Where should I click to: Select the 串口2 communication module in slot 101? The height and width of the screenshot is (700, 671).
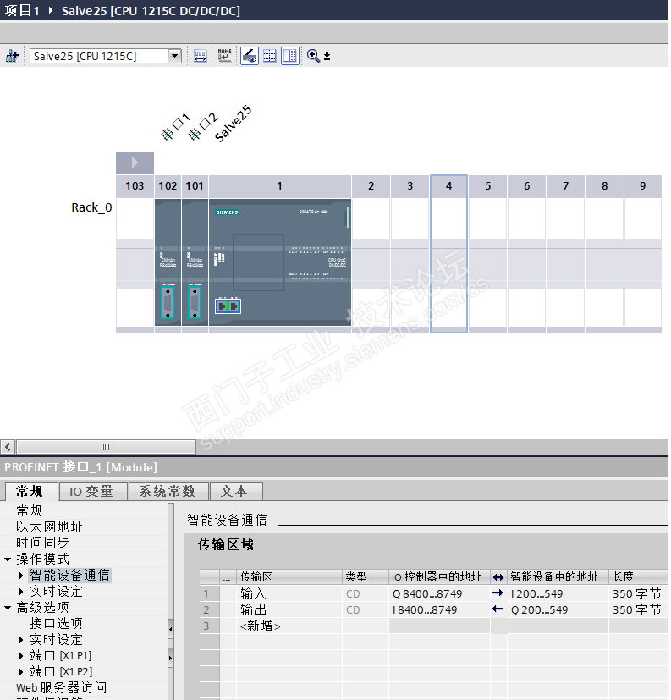[195, 262]
